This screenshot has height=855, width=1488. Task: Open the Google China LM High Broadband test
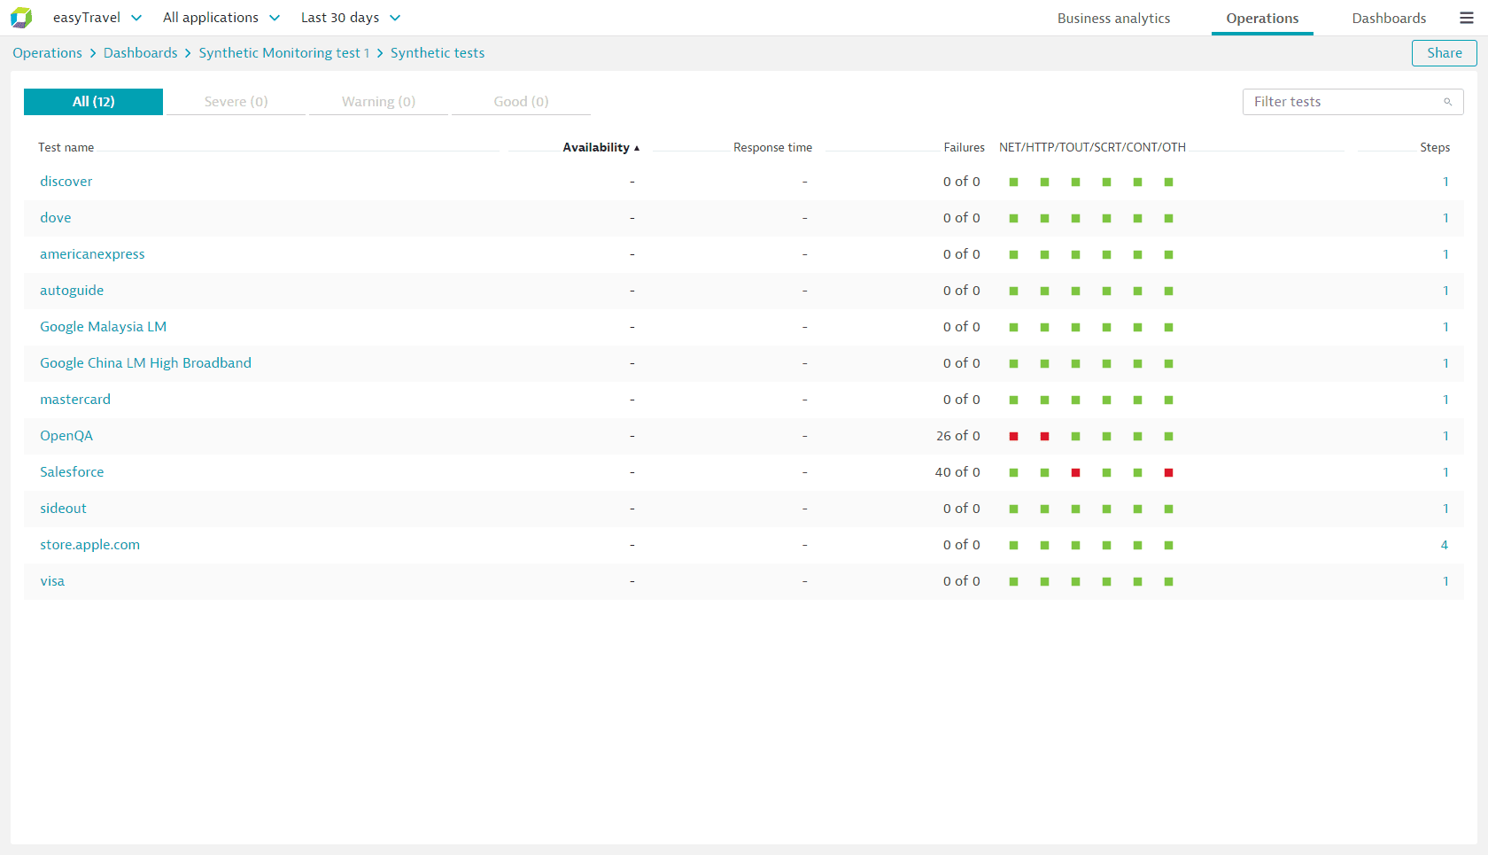(x=145, y=363)
